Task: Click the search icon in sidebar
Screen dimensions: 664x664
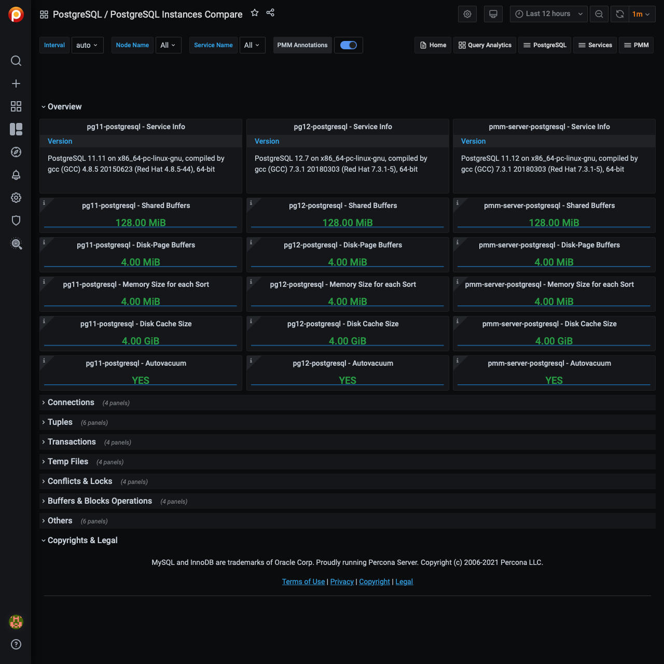Action: pos(16,61)
